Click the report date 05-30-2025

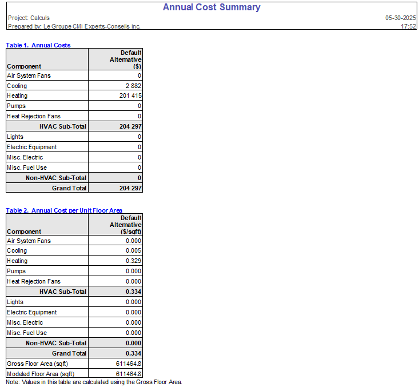click(401, 18)
